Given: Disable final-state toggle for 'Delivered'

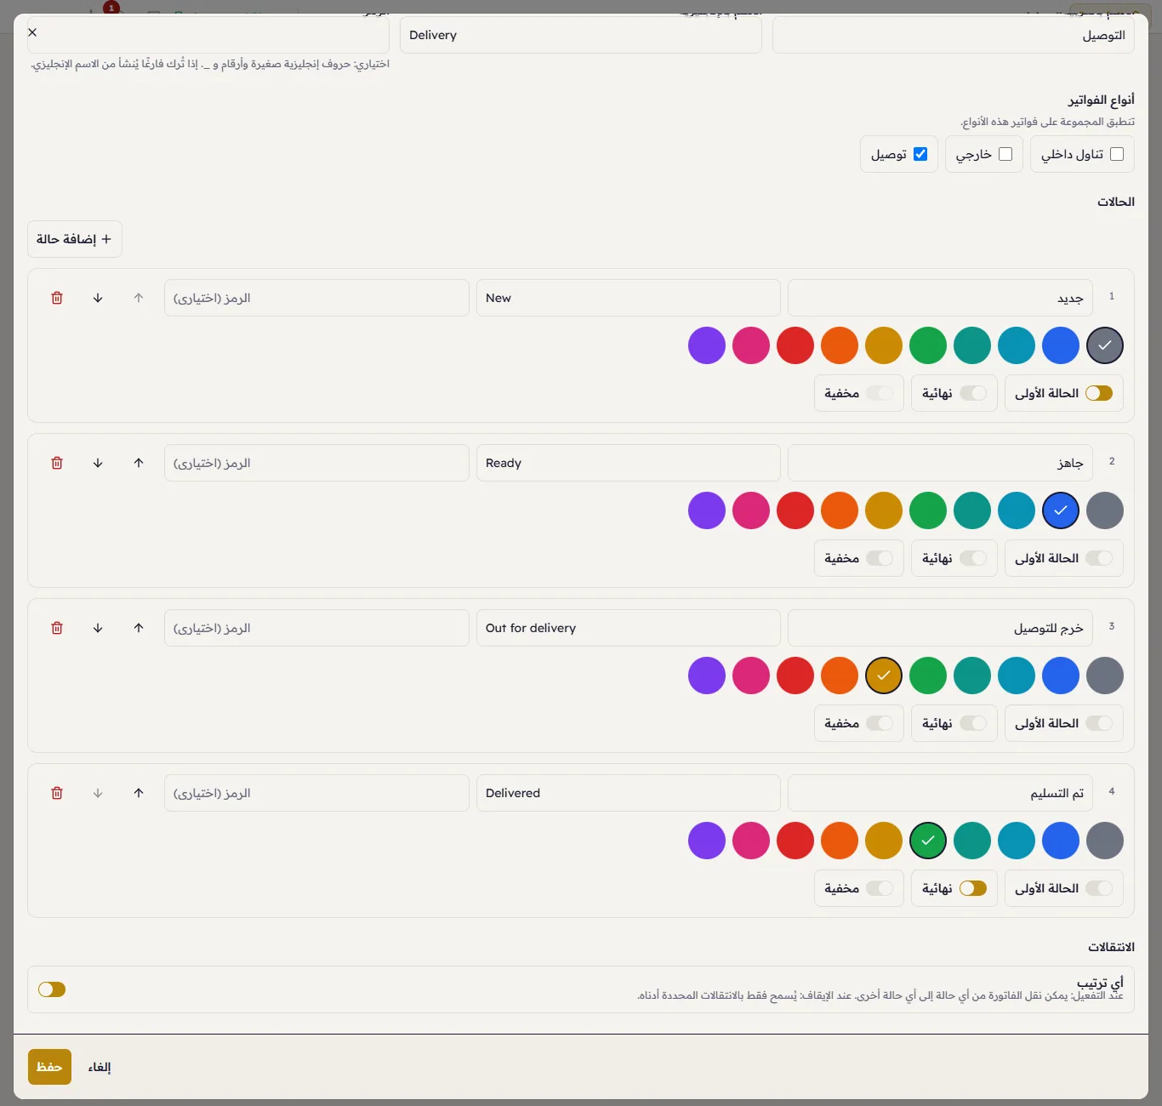Looking at the screenshot, I should tap(973, 888).
